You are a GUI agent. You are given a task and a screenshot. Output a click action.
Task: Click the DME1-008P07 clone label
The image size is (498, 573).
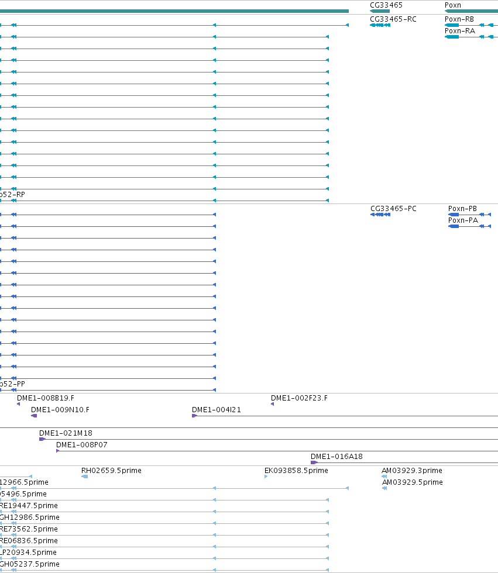coord(82,445)
